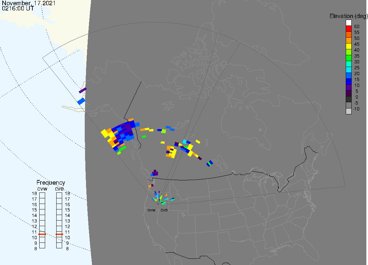The image size is (368, 265).
Task: Click the red marker on cvw frequency bar
Action: (42, 234)
